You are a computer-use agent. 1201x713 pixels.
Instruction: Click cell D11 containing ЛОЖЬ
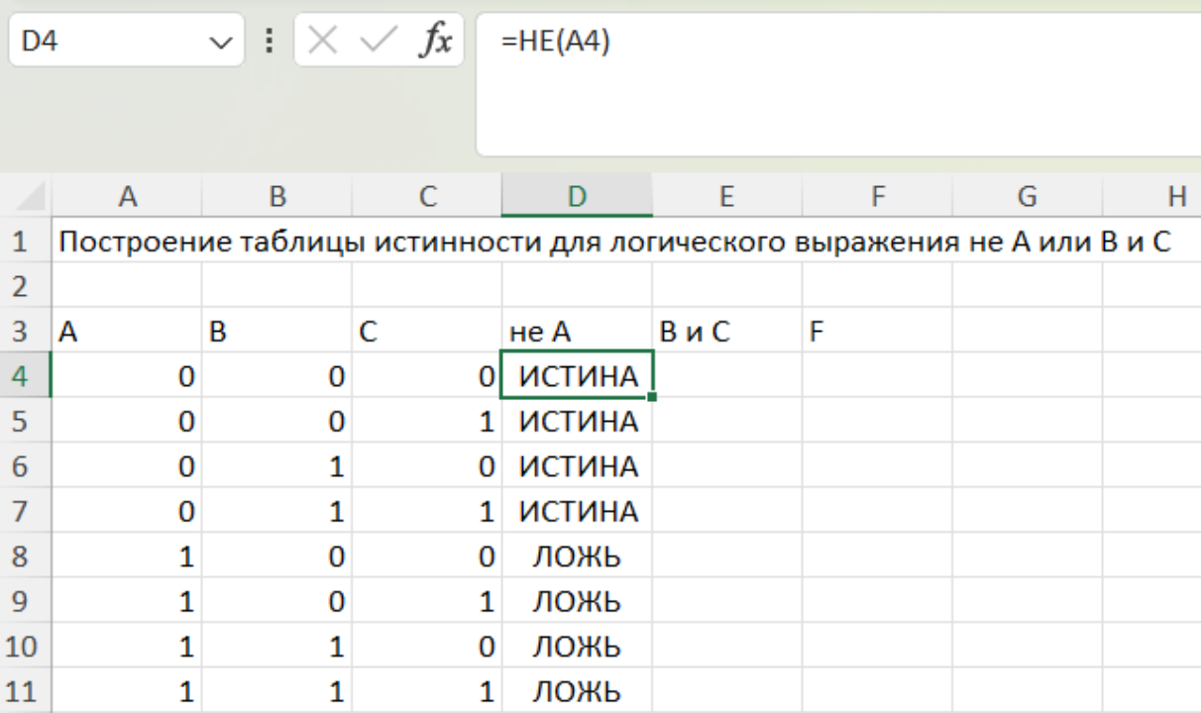pyautogui.click(x=577, y=690)
